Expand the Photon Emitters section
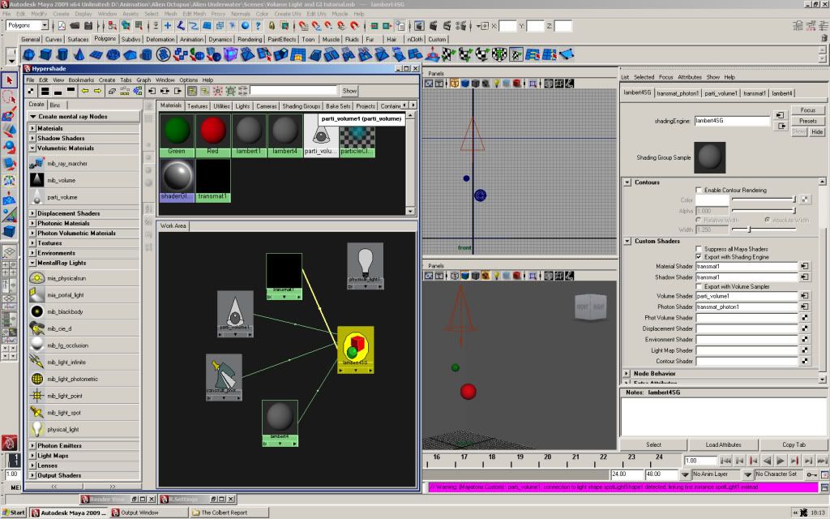 [x=33, y=446]
